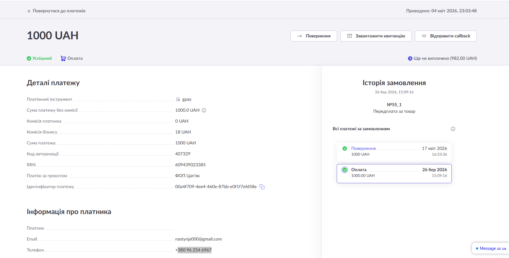Copy the payment identifier with copy icon
The image size is (509, 258).
262,187
